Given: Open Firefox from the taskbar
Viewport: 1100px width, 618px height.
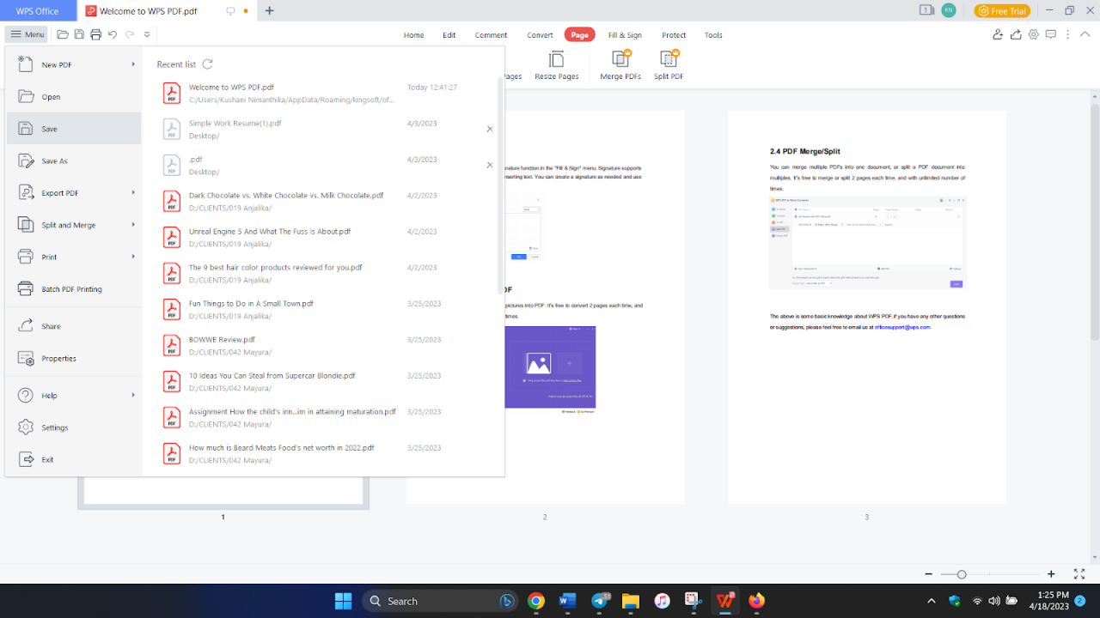Looking at the screenshot, I should (x=755, y=601).
